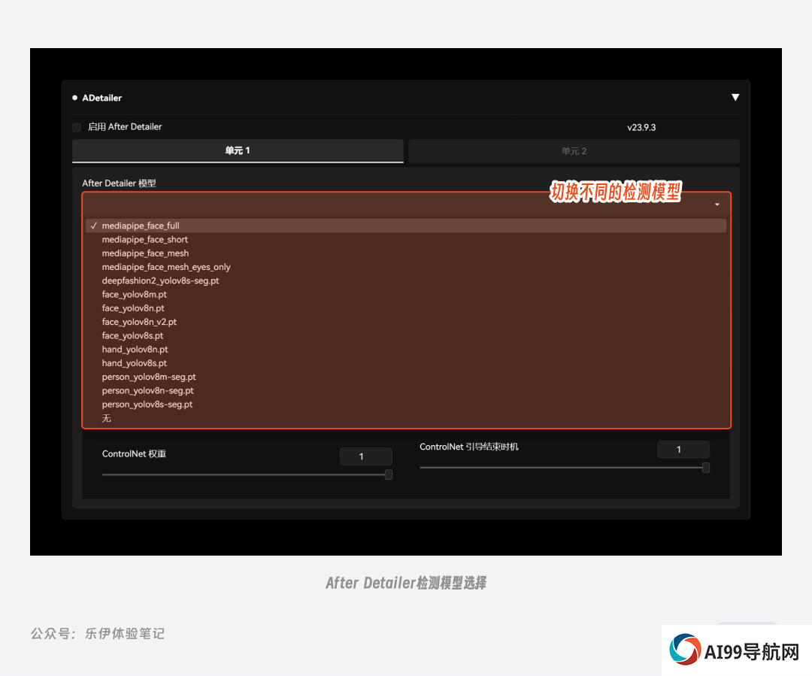Screen dimensions: 812x676
Task: Select mediapipe_face_full option
Action: (x=406, y=226)
